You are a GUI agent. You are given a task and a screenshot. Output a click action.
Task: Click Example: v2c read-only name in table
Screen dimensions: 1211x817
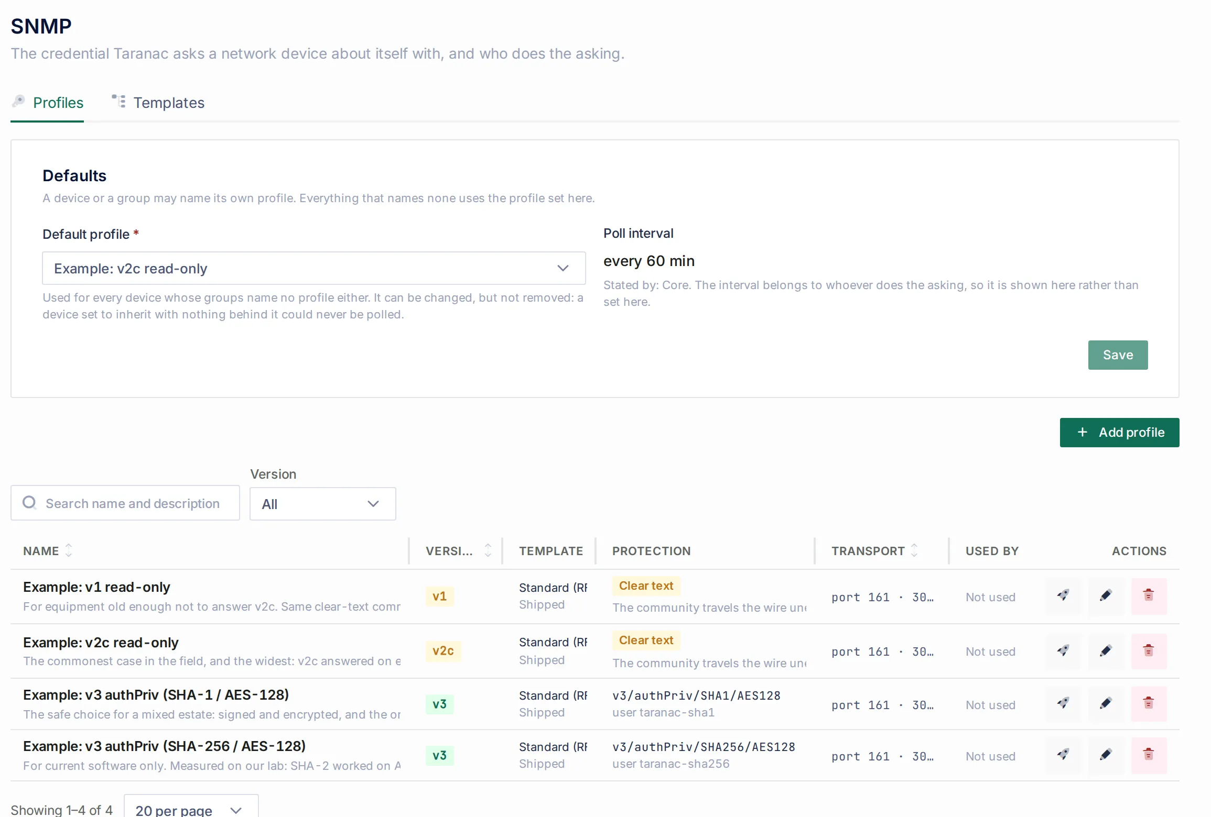click(x=101, y=643)
